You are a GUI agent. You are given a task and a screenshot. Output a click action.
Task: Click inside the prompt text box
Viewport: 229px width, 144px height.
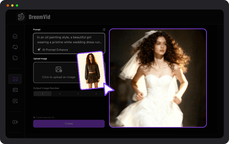(x=69, y=39)
